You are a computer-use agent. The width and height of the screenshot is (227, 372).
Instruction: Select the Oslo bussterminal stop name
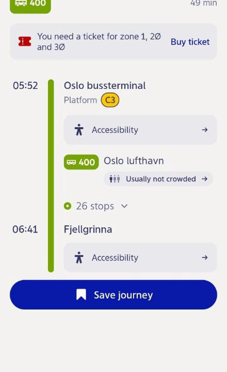pyautogui.click(x=105, y=86)
